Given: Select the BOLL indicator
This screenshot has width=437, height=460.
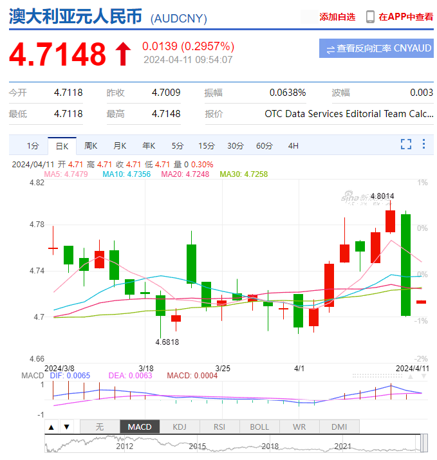Looking at the screenshot, I should point(259,427).
